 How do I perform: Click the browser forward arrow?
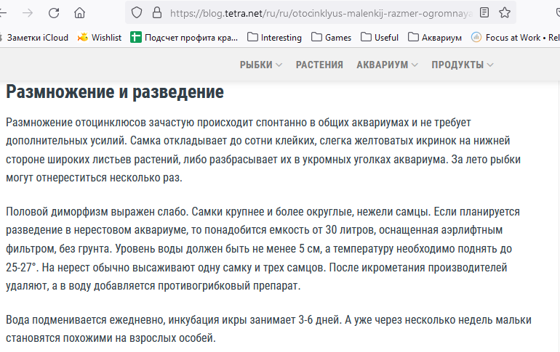coord(28,13)
